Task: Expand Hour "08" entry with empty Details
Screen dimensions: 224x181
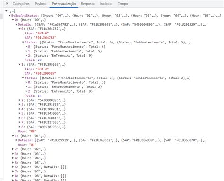Action: pos(13,176)
